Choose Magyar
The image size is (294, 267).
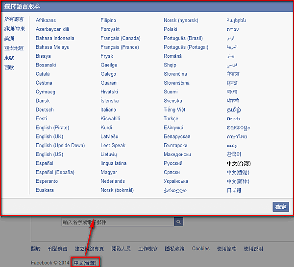109,172
